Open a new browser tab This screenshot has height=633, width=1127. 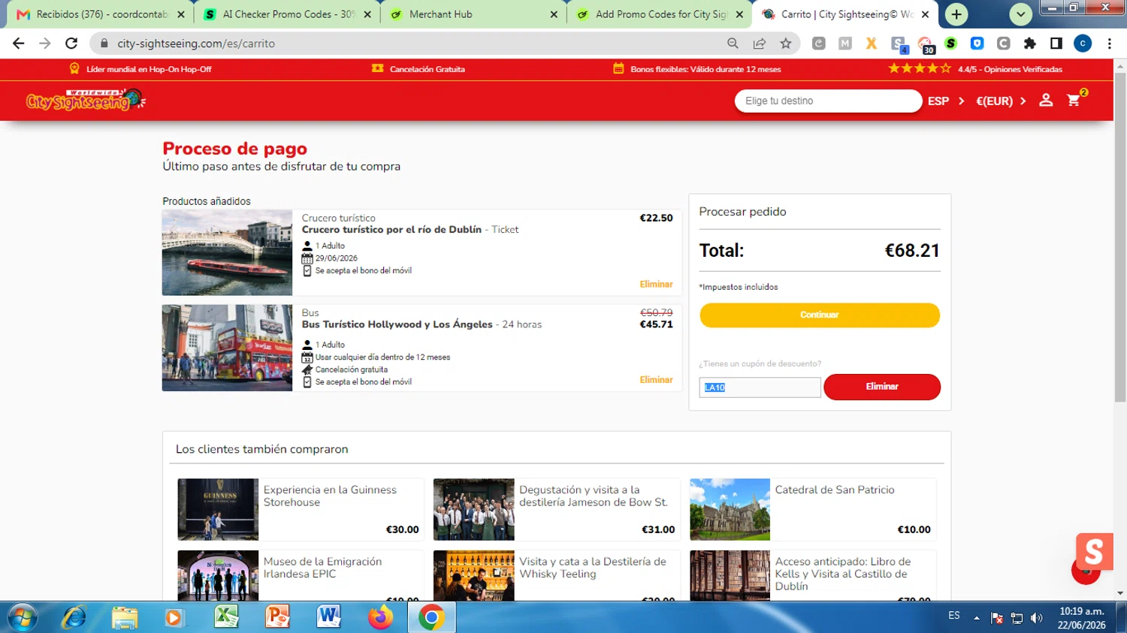[956, 14]
